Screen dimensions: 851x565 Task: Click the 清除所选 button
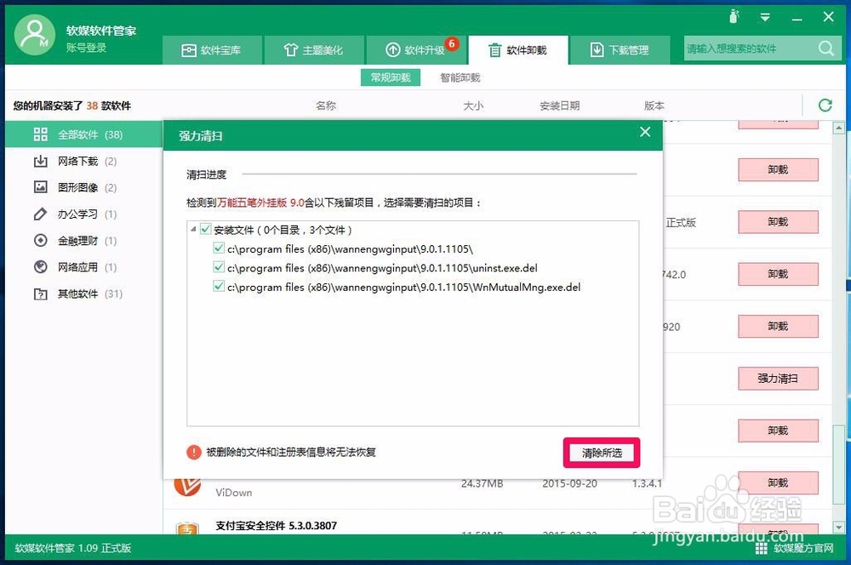coord(602,453)
